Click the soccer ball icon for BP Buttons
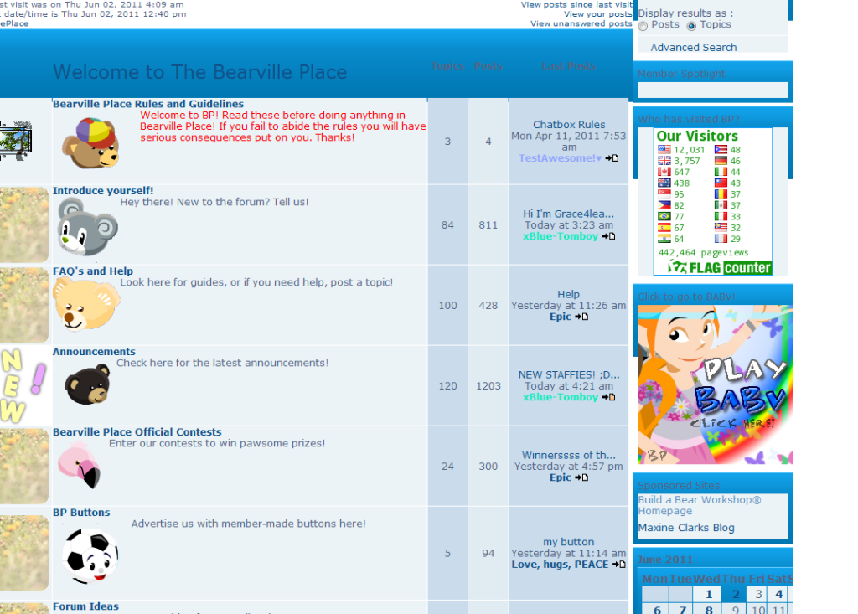Image resolution: width=858 pixels, height=614 pixels. [x=90, y=556]
